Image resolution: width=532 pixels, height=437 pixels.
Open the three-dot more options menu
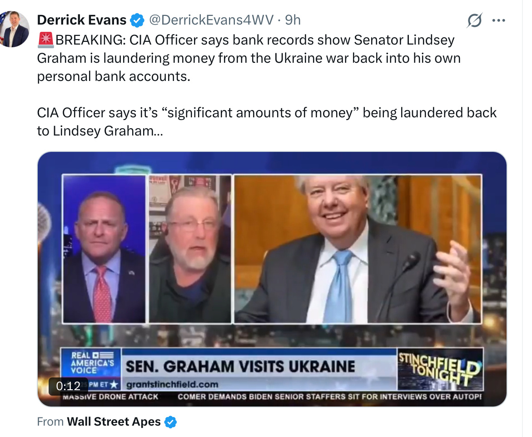coord(498,21)
